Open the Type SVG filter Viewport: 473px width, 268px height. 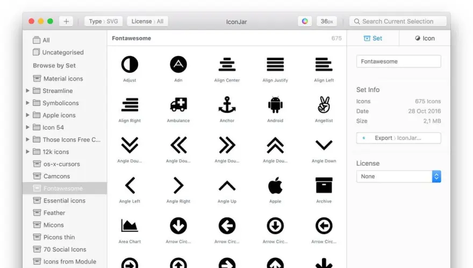click(x=103, y=21)
